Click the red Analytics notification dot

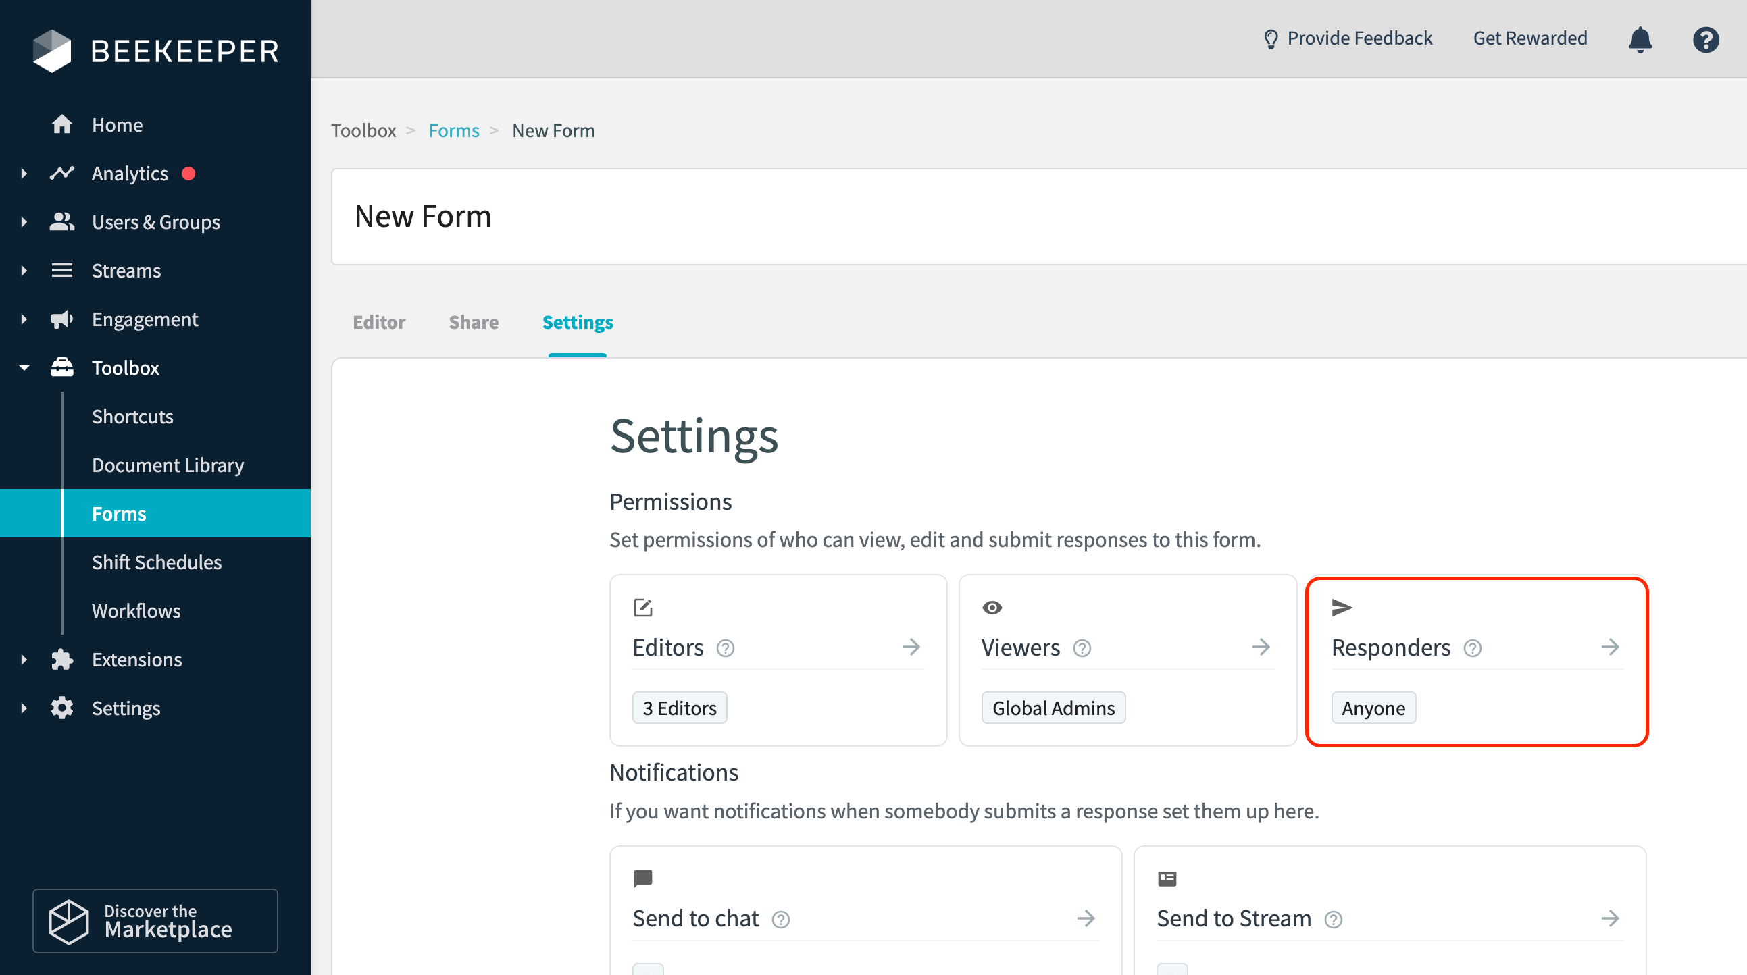pyautogui.click(x=188, y=174)
